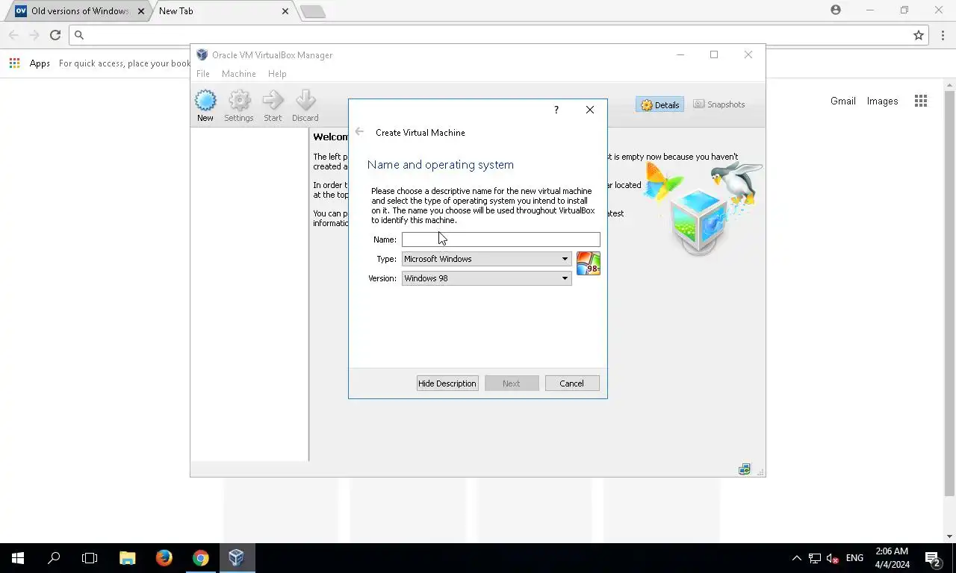Click the Chrome reload button
Image resolution: width=956 pixels, height=573 pixels.
55,35
